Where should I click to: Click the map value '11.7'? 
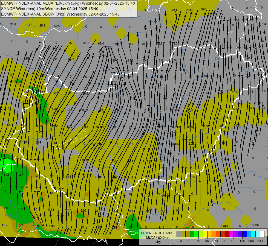tap(5, 225)
